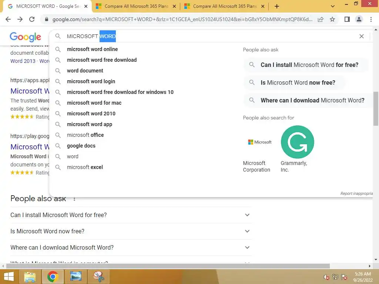
Task: Open the Word 2013 link
Action: [23, 61]
